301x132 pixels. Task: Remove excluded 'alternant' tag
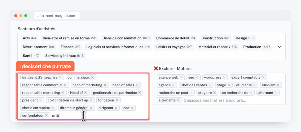tap(276, 93)
